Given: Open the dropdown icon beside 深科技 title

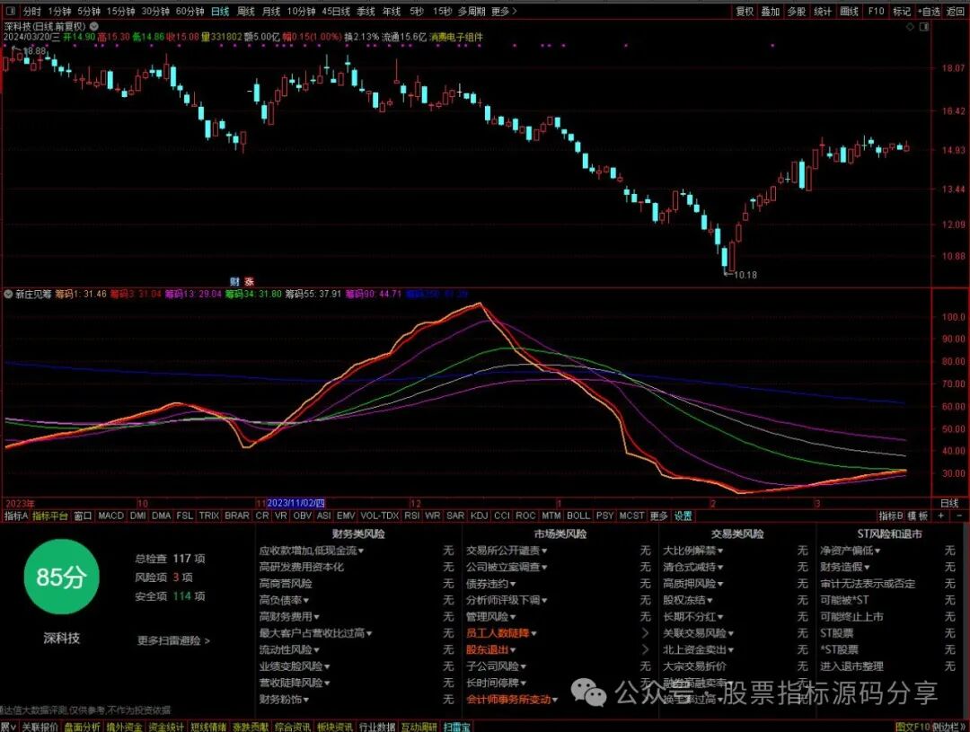Looking at the screenshot, I should [x=94, y=26].
